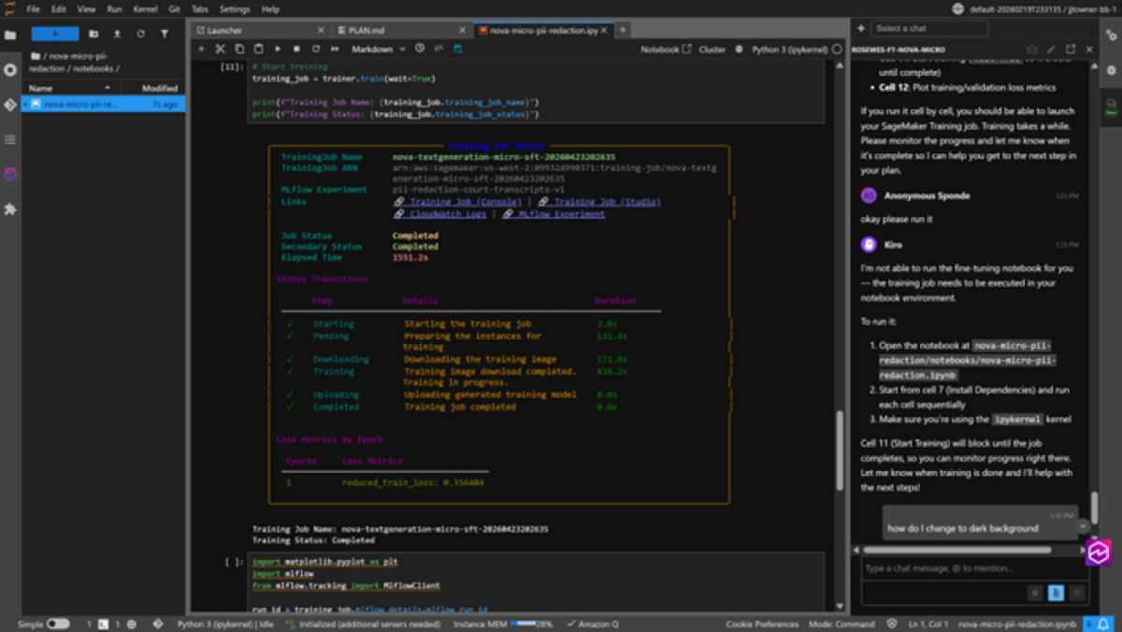This screenshot has width=1122, height=632.
Task: Click the notebook vertical scrollbar
Action: (x=839, y=449)
